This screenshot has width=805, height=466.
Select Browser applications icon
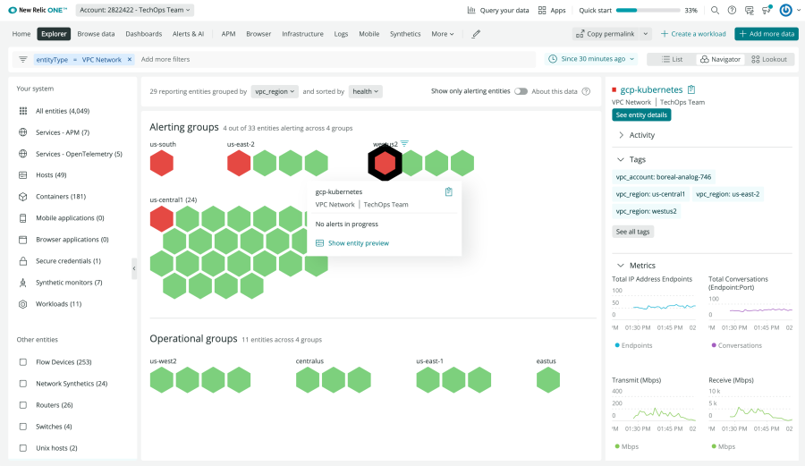pos(23,240)
